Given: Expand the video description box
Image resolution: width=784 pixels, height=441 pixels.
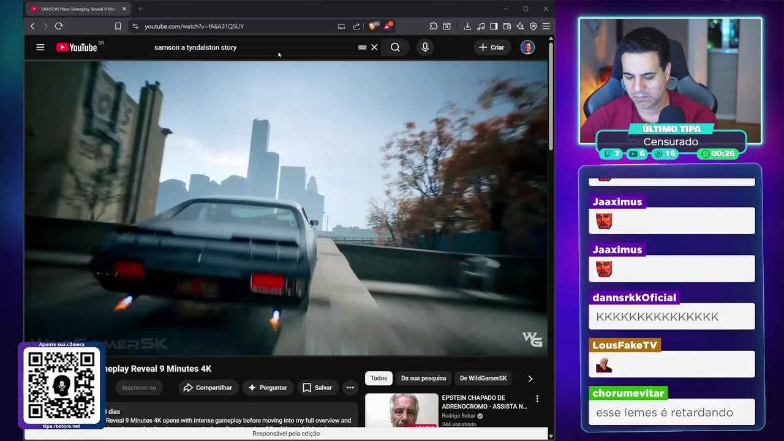Looking at the screenshot, I should (x=230, y=415).
